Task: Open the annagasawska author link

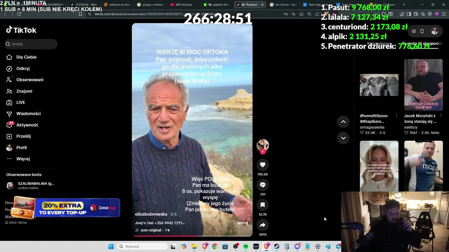Action: [x=372, y=127]
